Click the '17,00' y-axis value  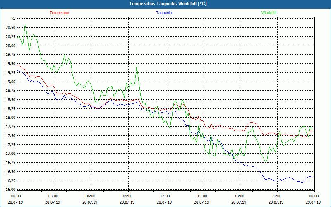[x=11, y=154]
